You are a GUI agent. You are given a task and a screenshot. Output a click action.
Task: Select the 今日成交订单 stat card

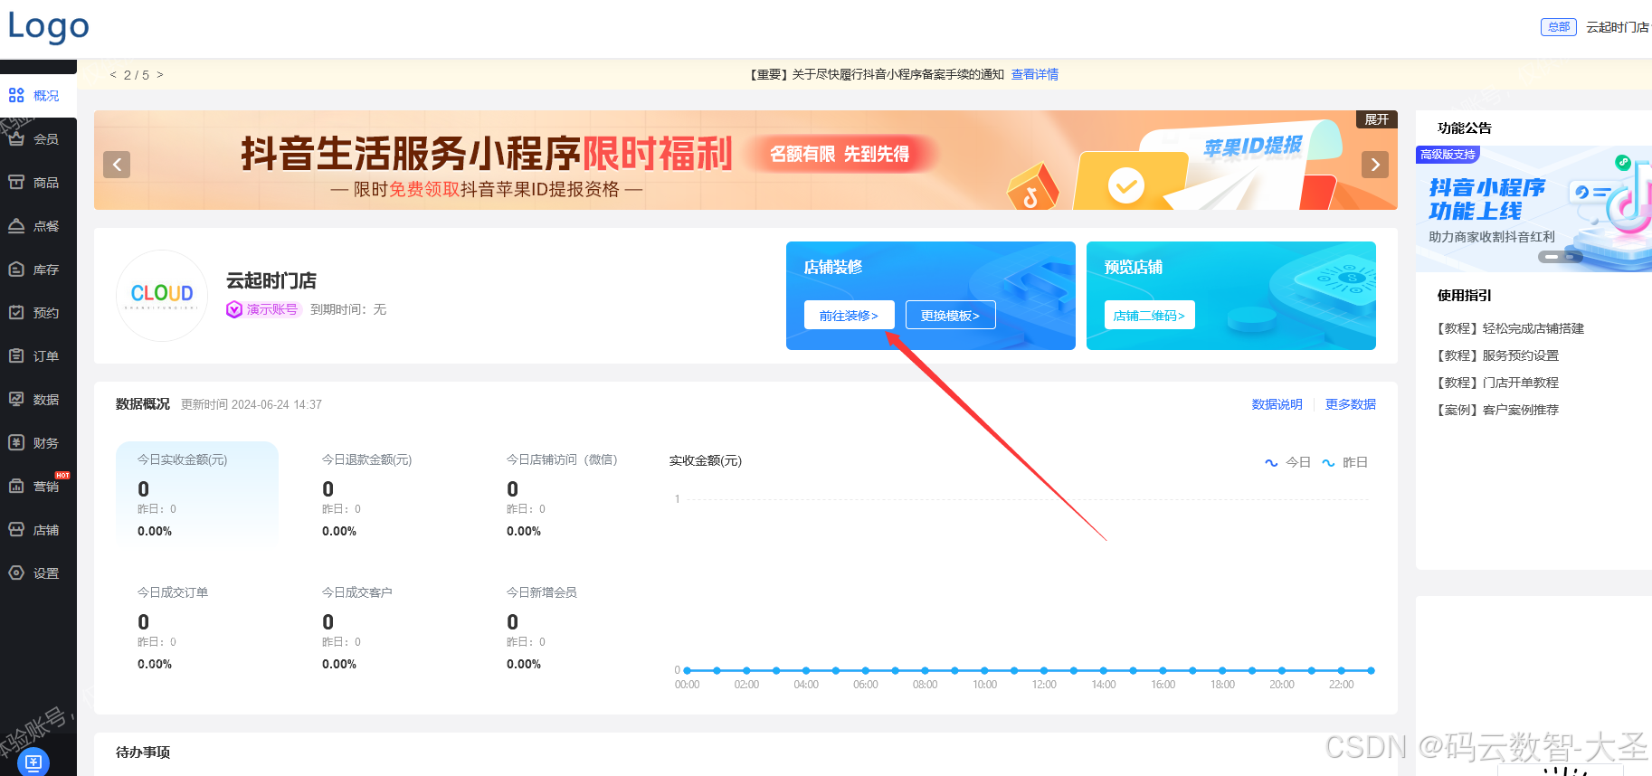[x=197, y=627]
